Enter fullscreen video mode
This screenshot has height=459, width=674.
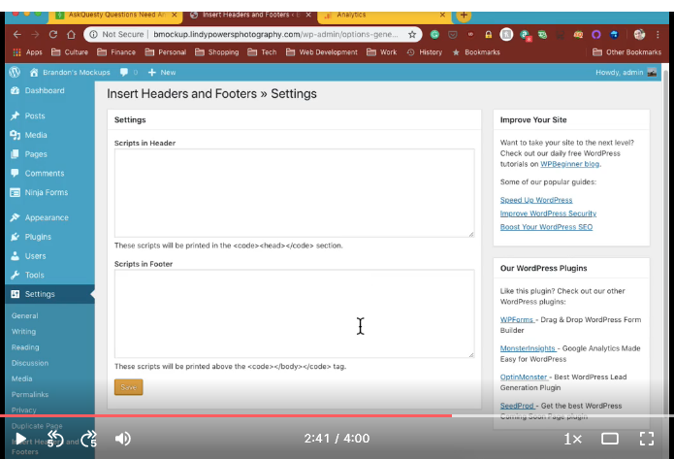[647, 439]
